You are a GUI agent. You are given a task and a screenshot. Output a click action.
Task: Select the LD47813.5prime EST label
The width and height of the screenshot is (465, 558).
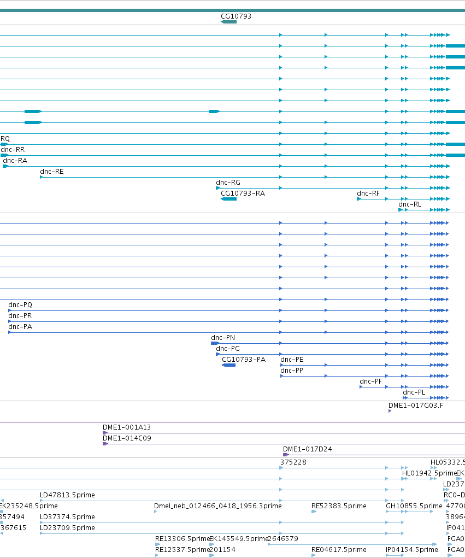click(x=67, y=495)
